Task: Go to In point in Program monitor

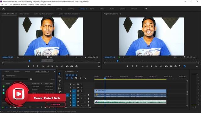Action: click(x=142, y=66)
